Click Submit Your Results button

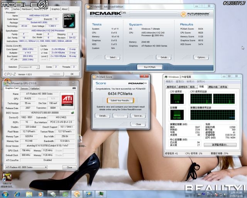120,101
